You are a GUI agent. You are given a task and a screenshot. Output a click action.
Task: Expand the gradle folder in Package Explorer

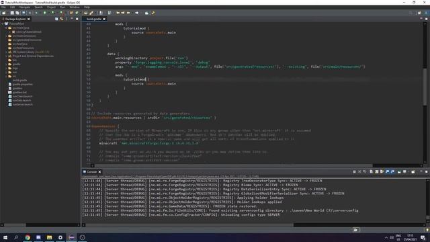point(6,64)
